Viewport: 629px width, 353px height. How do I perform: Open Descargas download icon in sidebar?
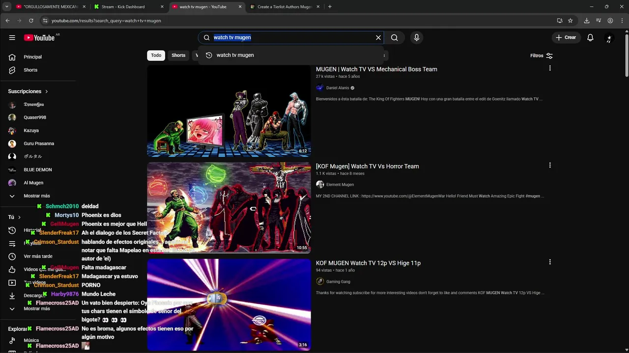[x=12, y=296]
